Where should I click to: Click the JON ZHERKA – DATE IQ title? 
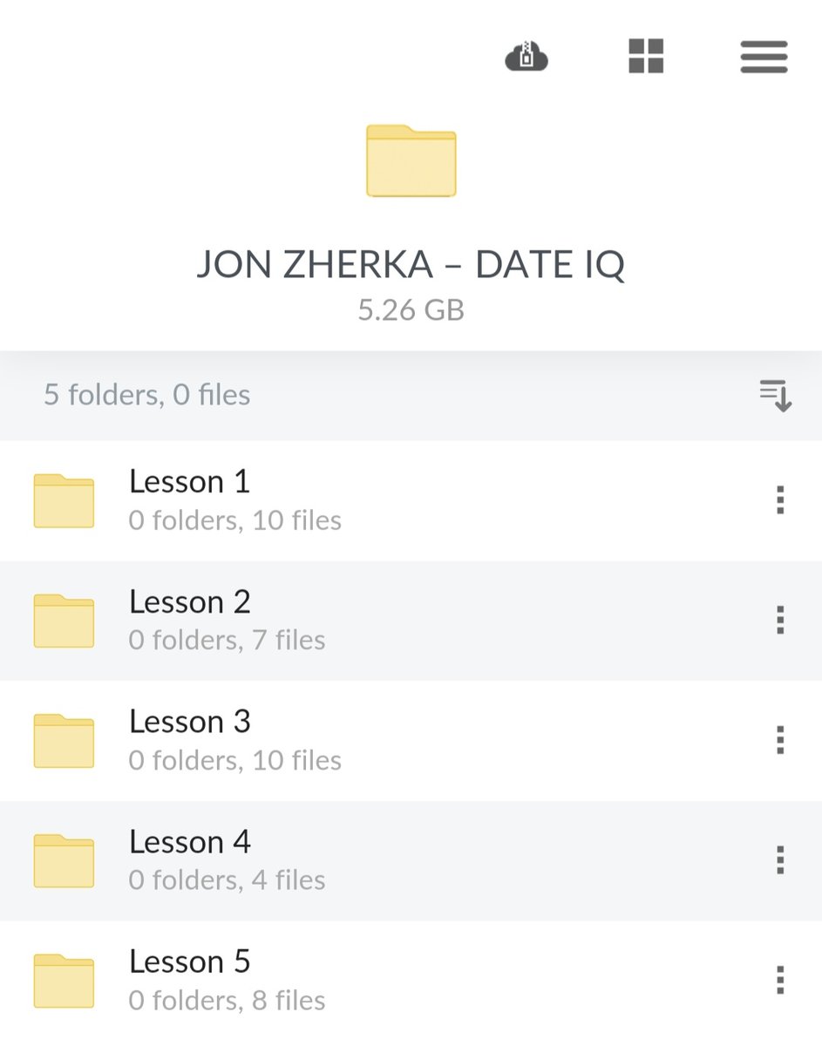pyautogui.click(x=411, y=264)
